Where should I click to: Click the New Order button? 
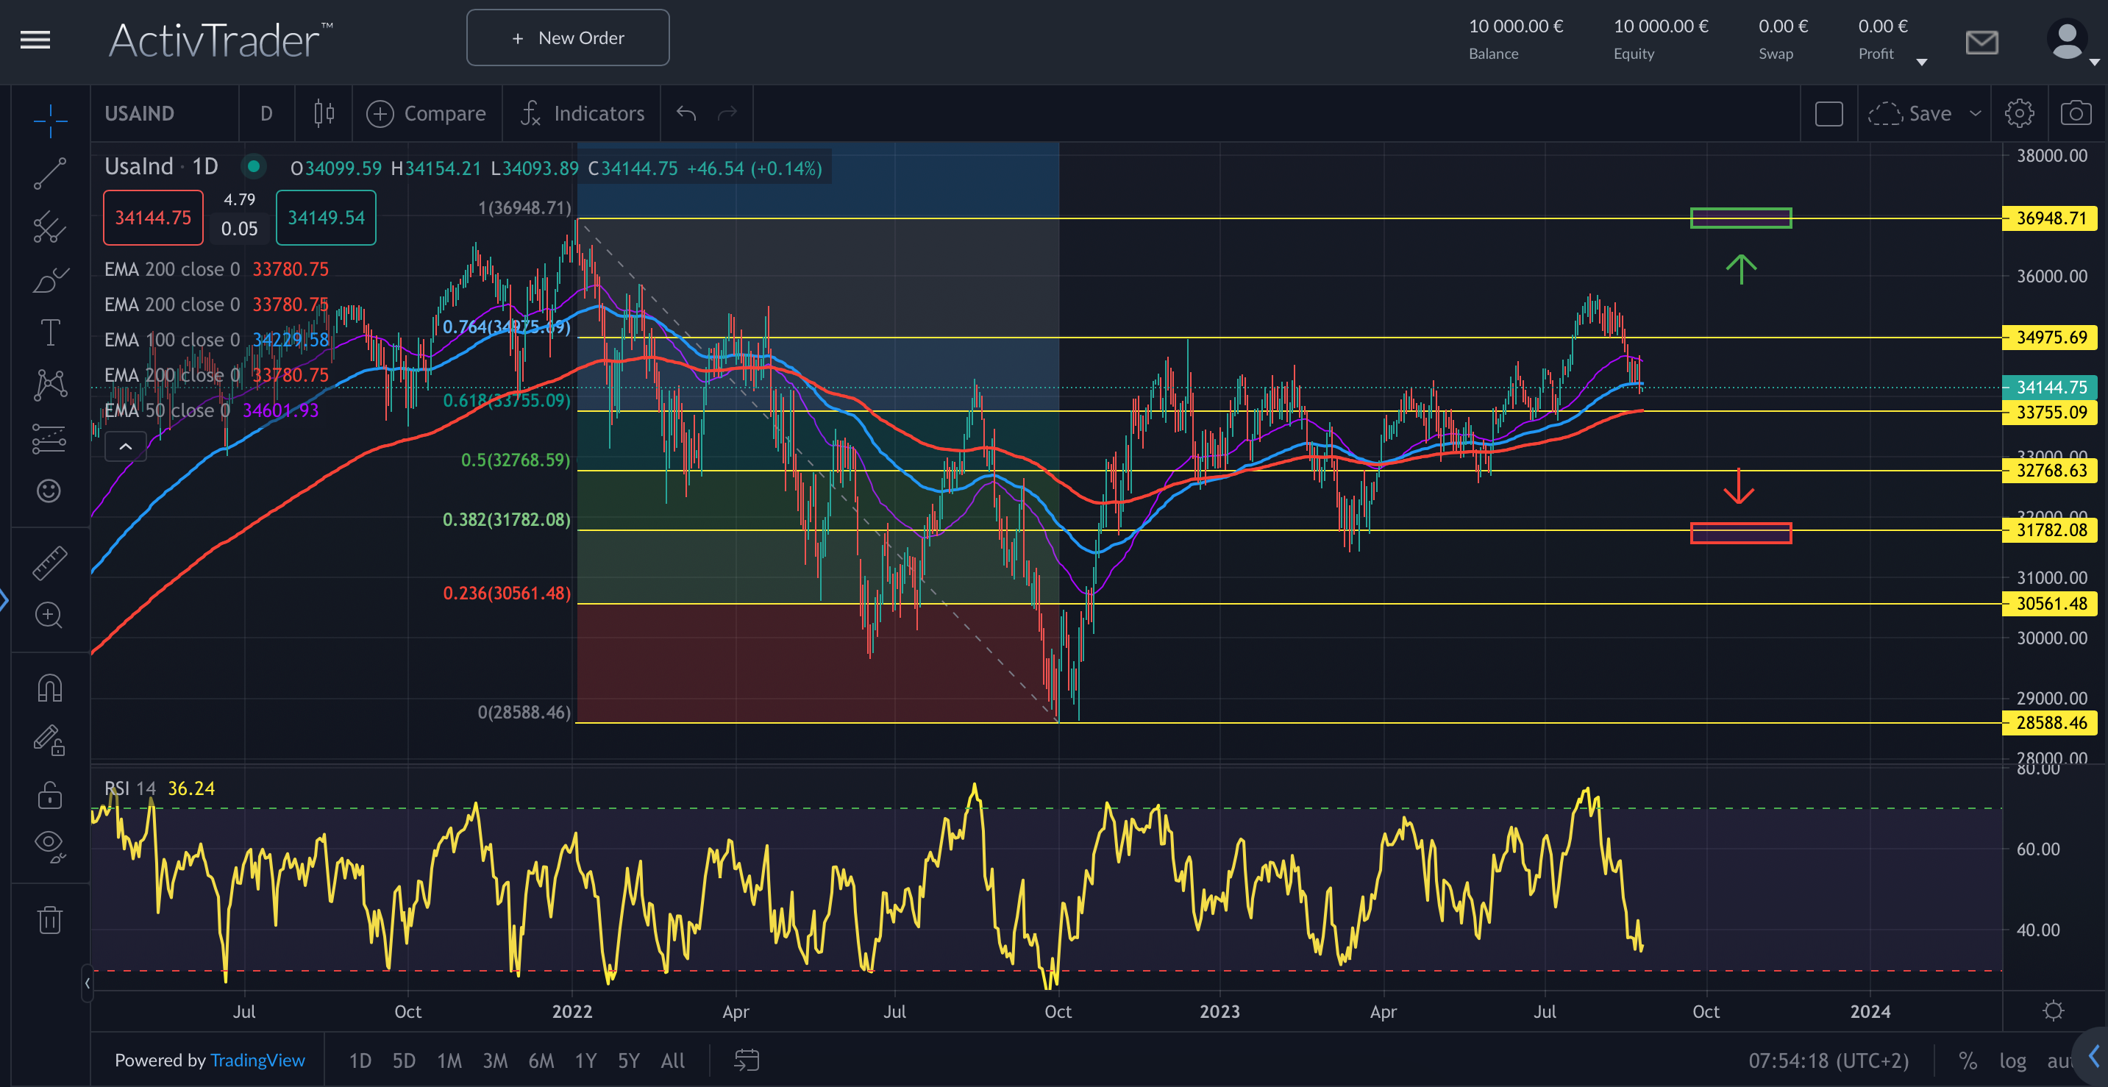(568, 38)
